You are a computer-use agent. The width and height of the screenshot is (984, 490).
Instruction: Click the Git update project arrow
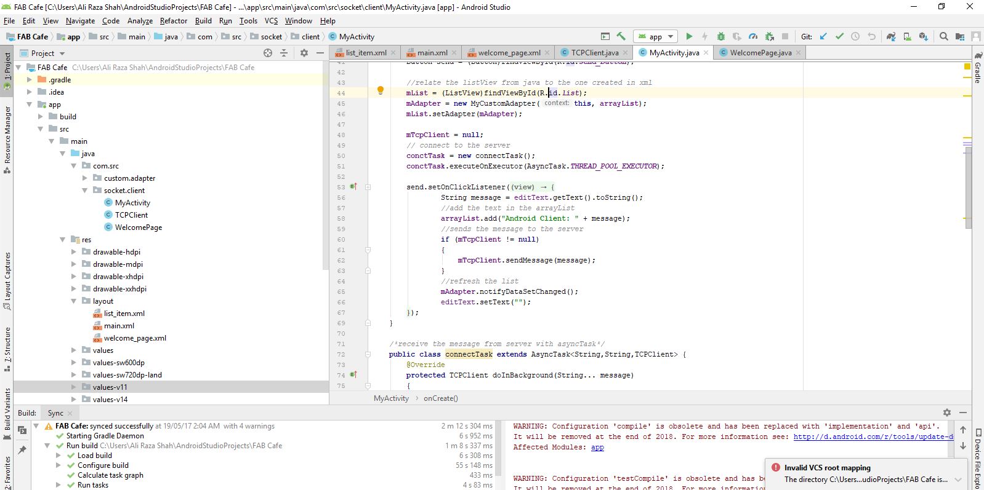pos(823,37)
